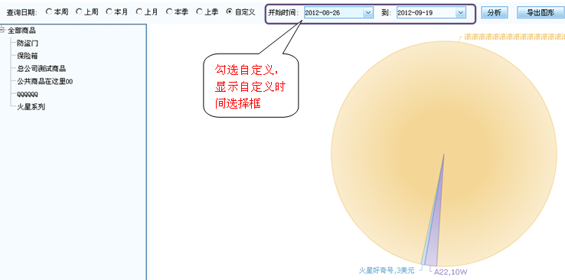This screenshot has height=280, width=565.
Task: Click the 开始时间 label
Action: [x=283, y=12]
